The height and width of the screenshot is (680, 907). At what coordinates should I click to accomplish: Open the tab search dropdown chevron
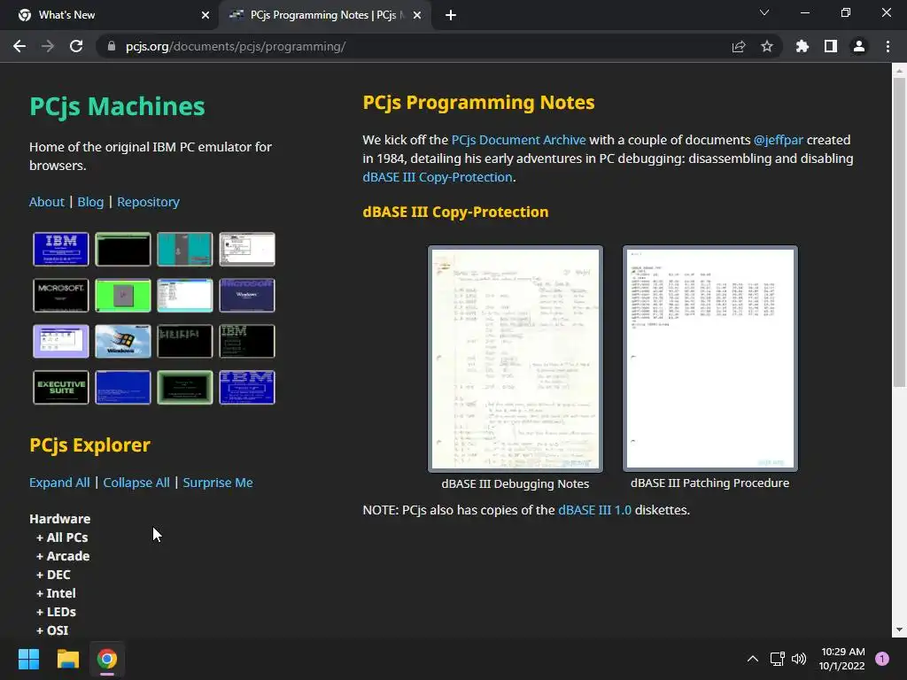pos(764,12)
